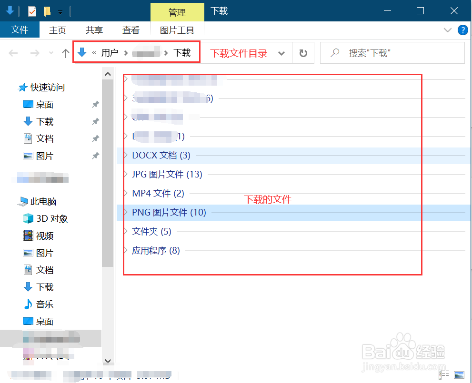Image resolution: width=472 pixels, height=383 pixels.
Task: Click the properties checkmark icon in title bar
Action: pyautogui.click(x=32, y=11)
